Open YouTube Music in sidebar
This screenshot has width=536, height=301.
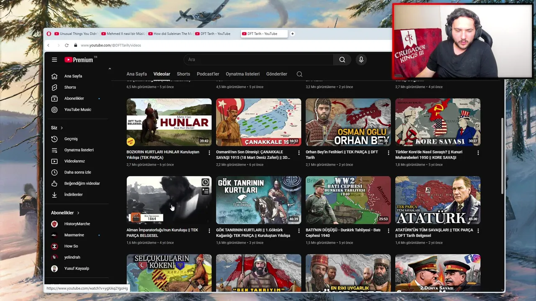pos(78,110)
